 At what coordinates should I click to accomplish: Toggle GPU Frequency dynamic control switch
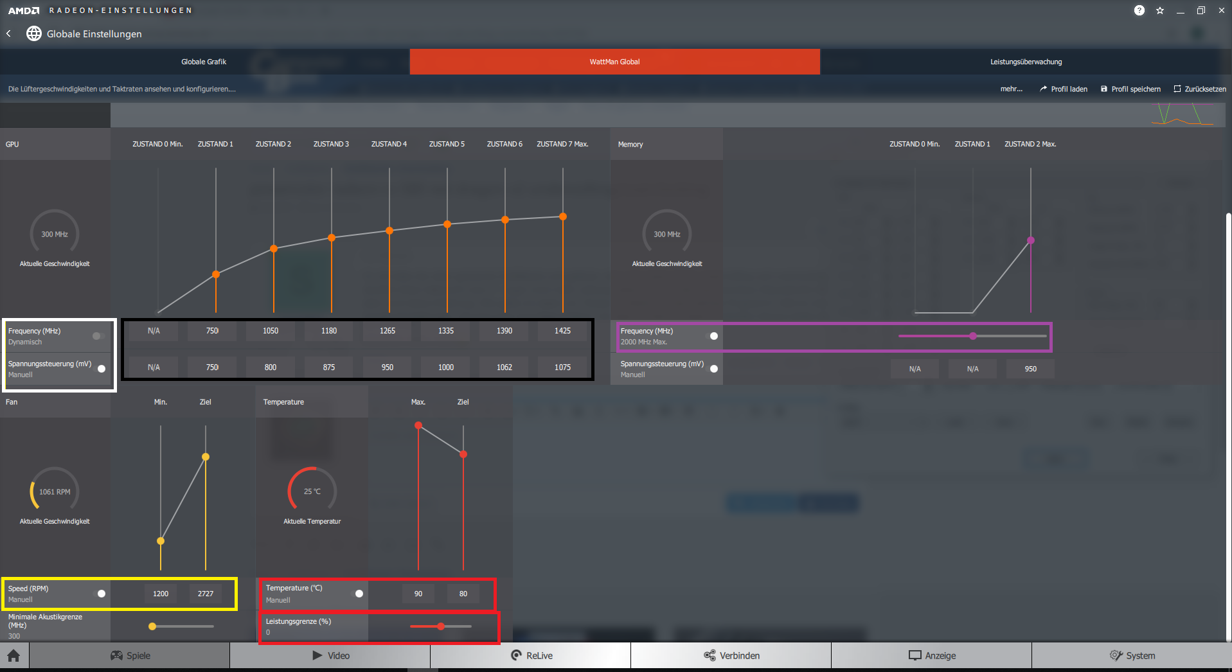[98, 336]
